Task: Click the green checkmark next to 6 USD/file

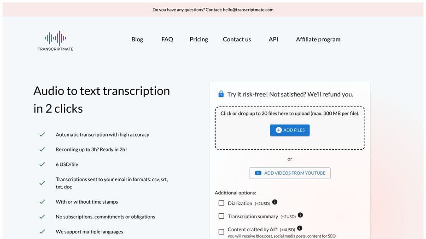Action: [x=42, y=165]
